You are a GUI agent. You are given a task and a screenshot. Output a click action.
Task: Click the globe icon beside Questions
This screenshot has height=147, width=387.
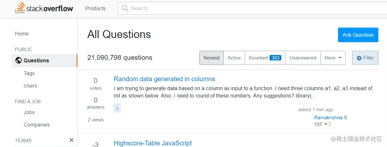19,60
